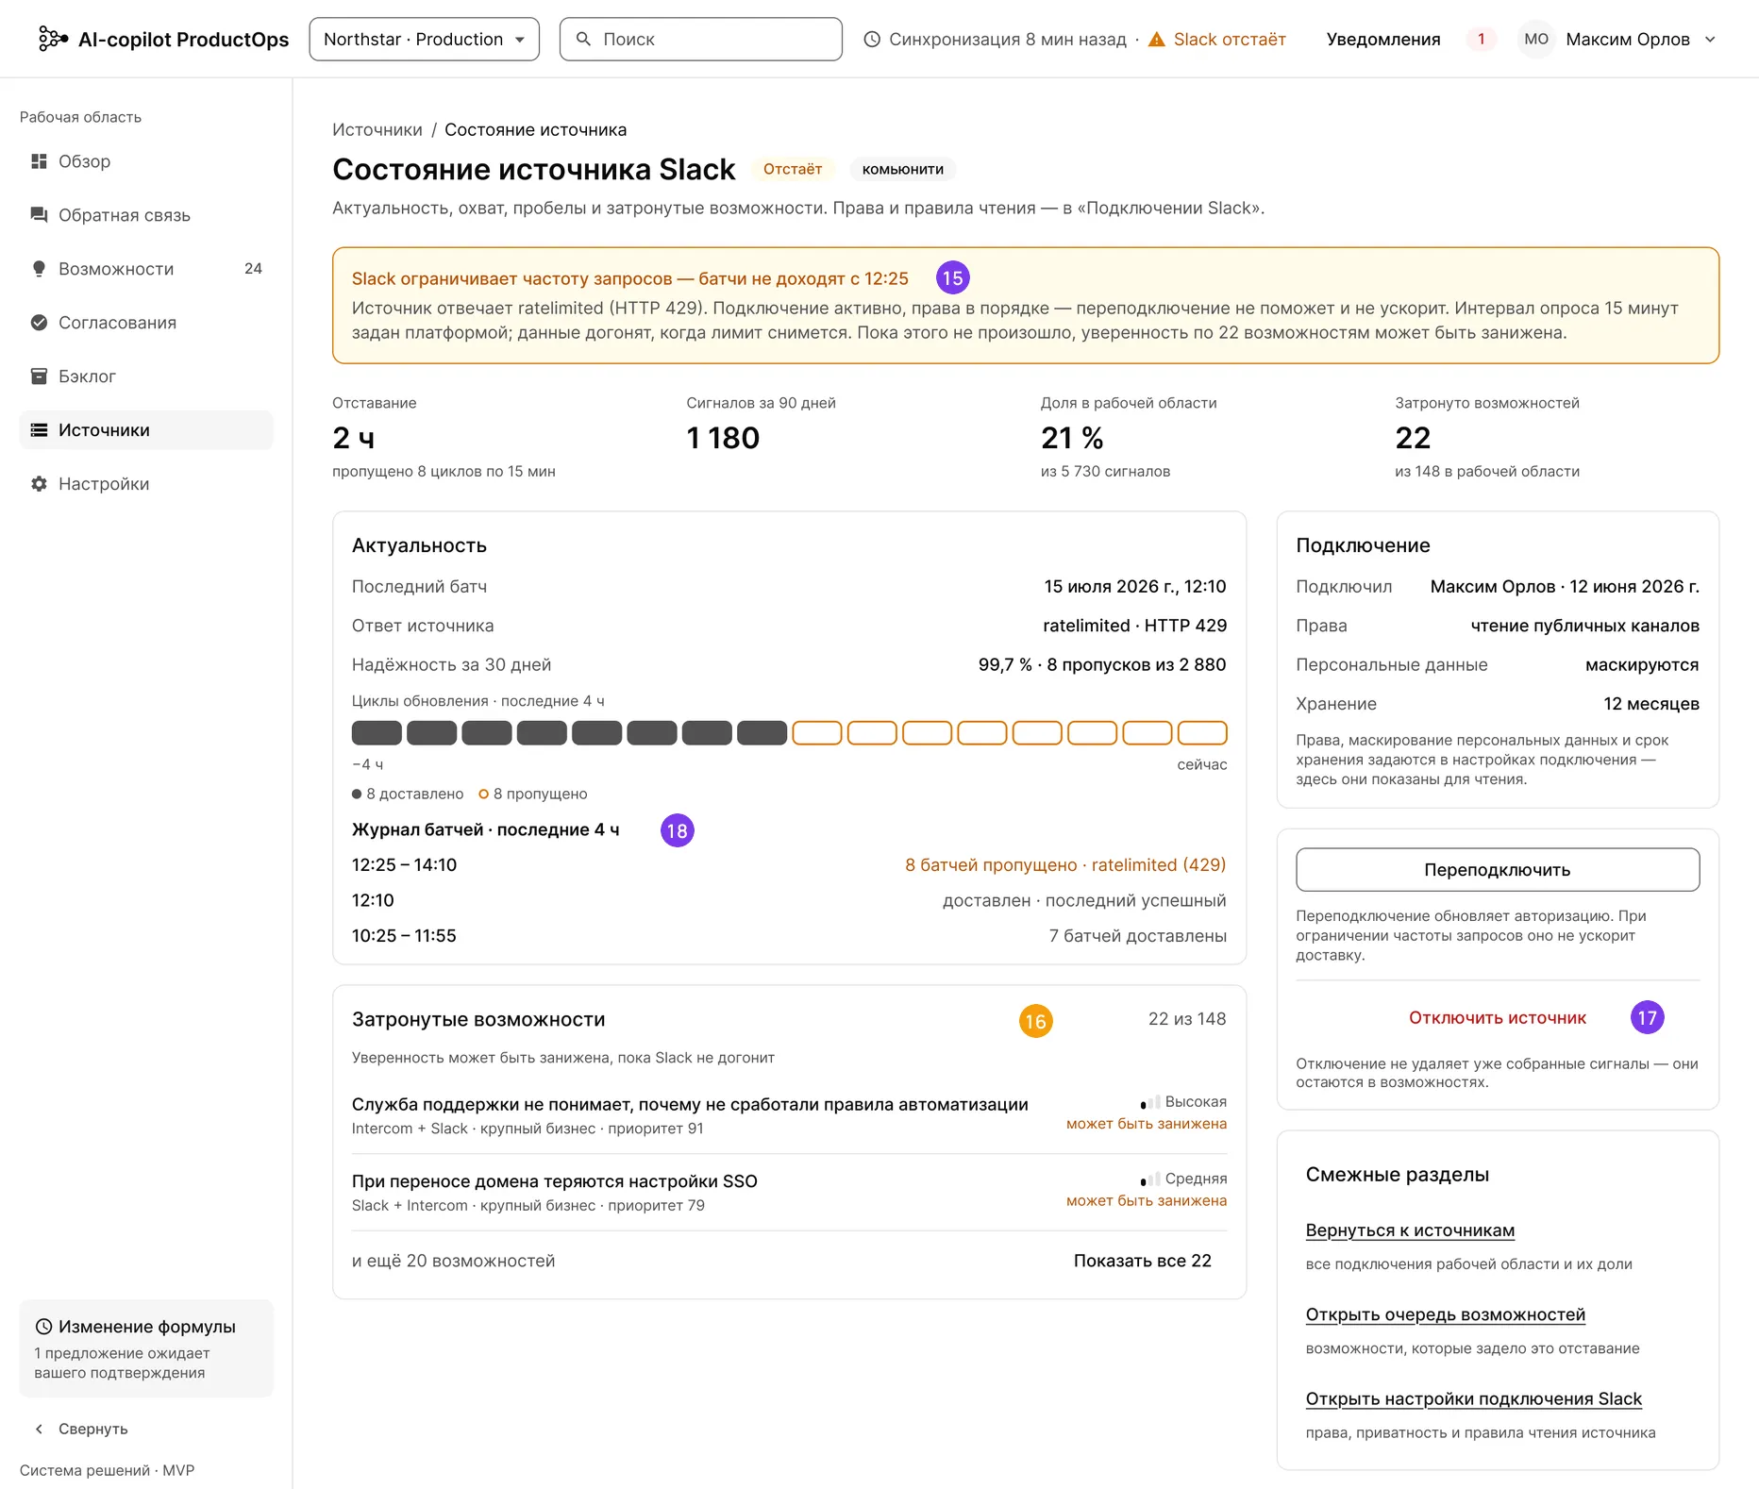Expand the Максим Орлов user menu chevron
Screen dimensions: 1759x1489
pos(1710,39)
